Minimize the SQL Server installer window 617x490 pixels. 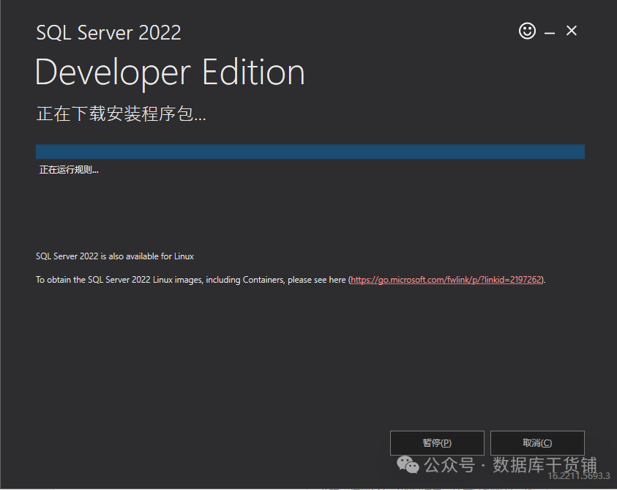pyautogui.click(x=550, y=33)
